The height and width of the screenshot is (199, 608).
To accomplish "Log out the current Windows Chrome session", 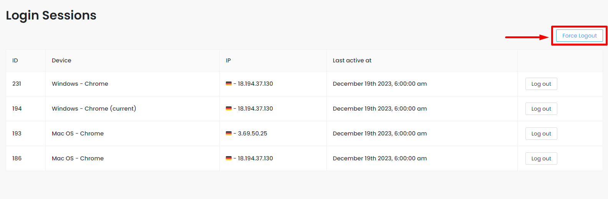I will pyautogui.click(x=541, y=109).
